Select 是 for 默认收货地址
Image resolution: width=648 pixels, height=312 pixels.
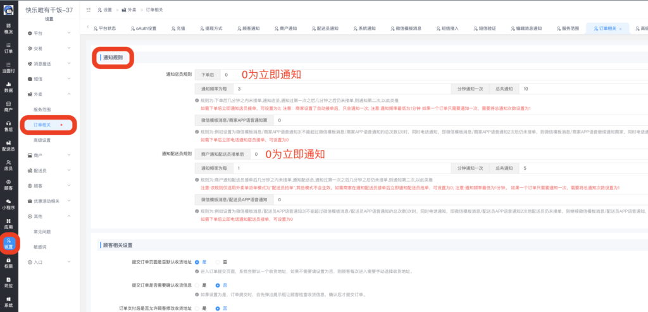click(x=197, y=262)
